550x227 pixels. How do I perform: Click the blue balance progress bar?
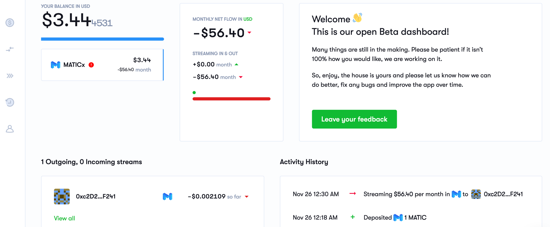(x=102, y=39)
